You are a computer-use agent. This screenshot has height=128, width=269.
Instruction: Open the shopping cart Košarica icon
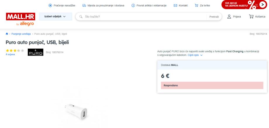251,17
